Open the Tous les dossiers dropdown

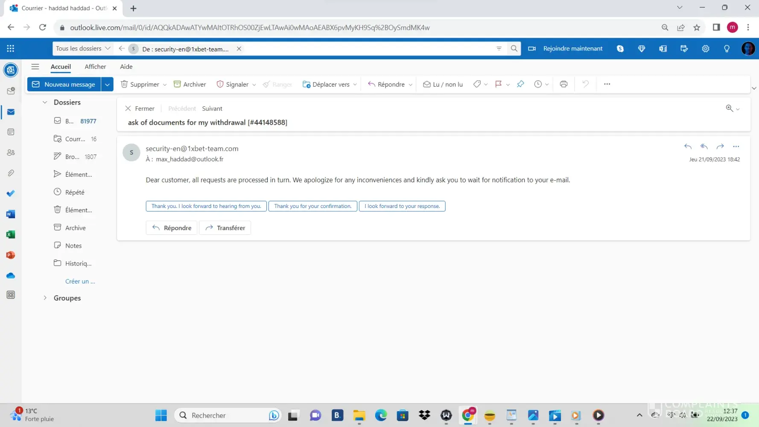(x=83, y=49)
